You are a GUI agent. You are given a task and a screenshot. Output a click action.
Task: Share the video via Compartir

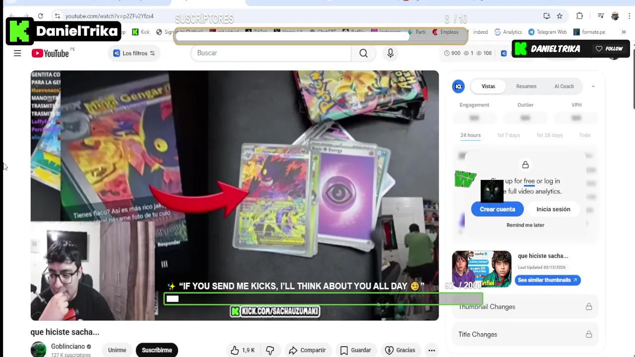click(307, 350)
